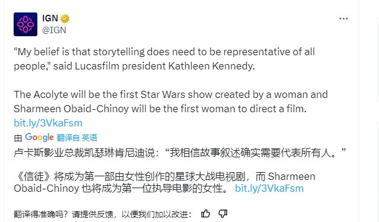This screenshot has height=222, width=379.
Task: Rate translation with thumbs down
Action: click(x=222, y=214)
